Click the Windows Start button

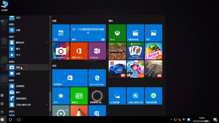pos(2,119)
